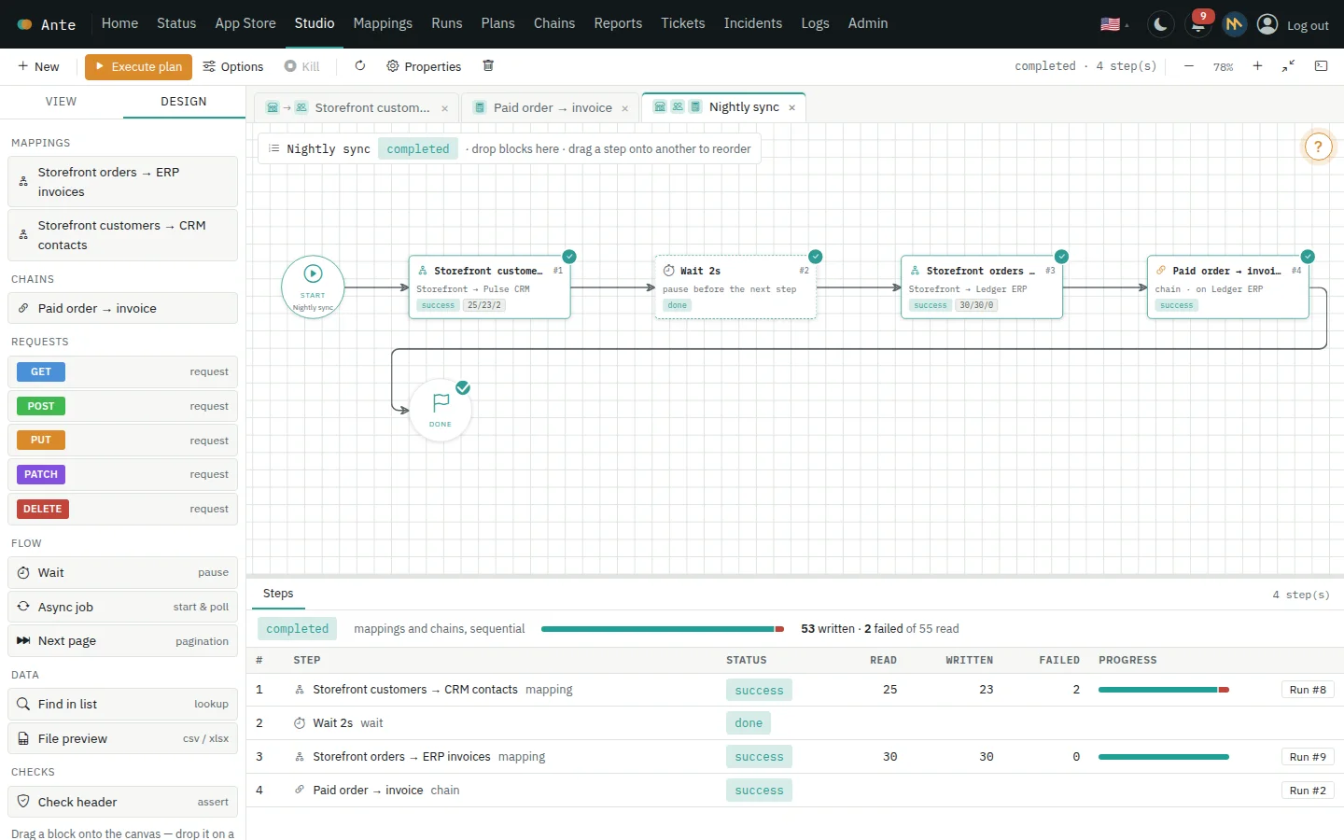This screenshot has width=1344, height=840.
Task: Open the language flag dropdown
Action: tap(1113, 25)
